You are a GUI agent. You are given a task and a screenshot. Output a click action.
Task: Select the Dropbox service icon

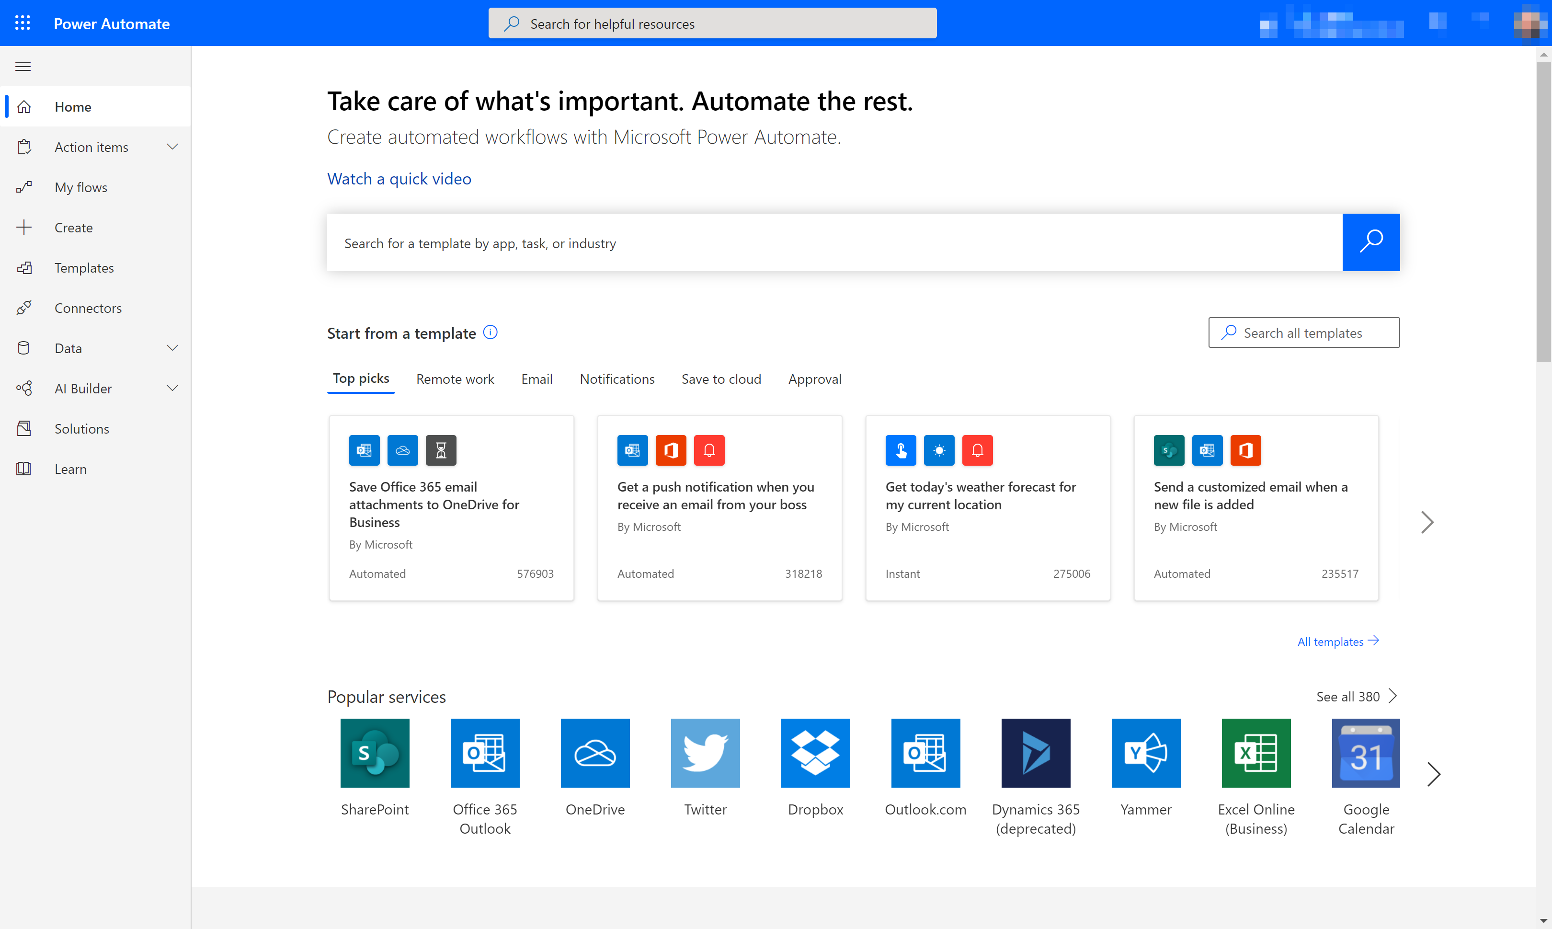click(x=816, y=753)
